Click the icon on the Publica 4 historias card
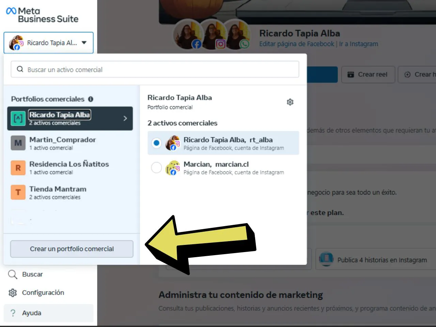Image resolution: width=436 pixels, height=327 pixels. [x=326, y=259]
